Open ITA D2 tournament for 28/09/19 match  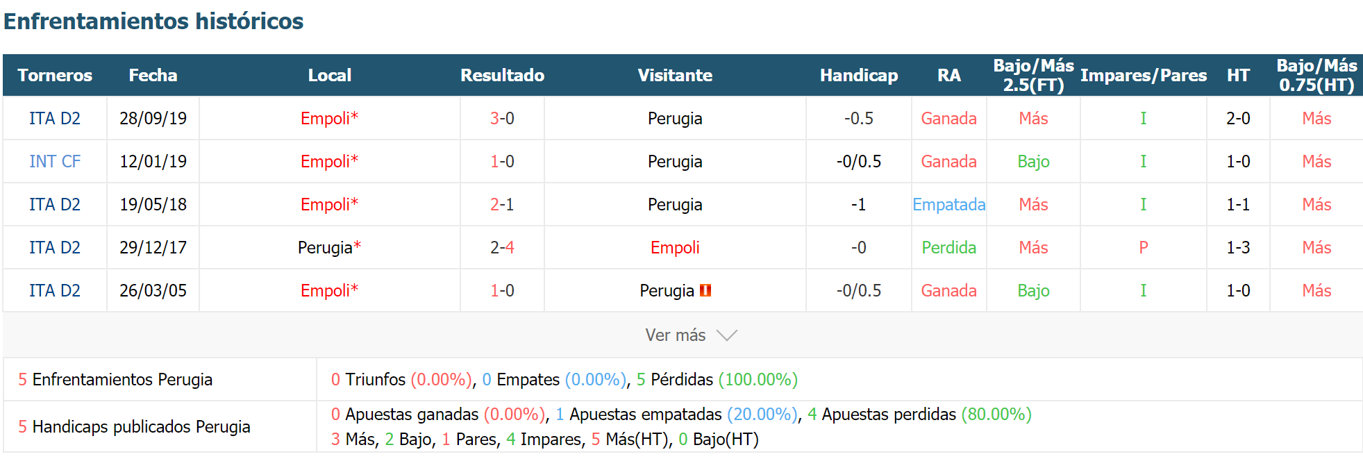pos(55,118)
